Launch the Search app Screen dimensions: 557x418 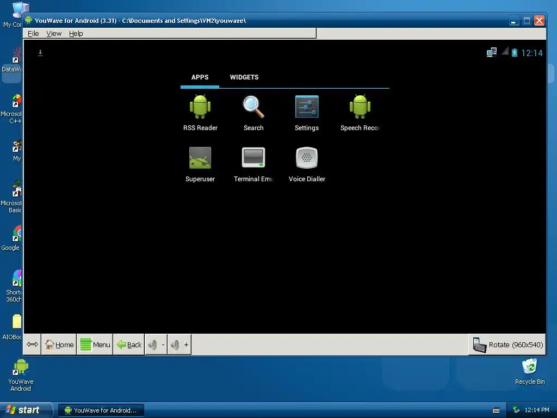click(253, 113)
